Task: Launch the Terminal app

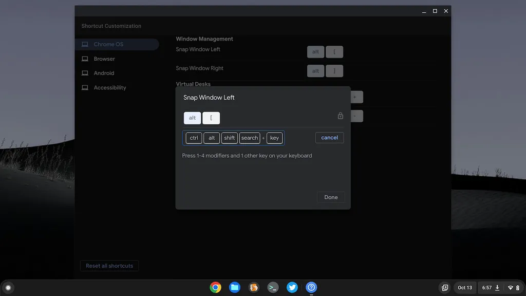Action: pyautogui.click(x=273, y=287)
